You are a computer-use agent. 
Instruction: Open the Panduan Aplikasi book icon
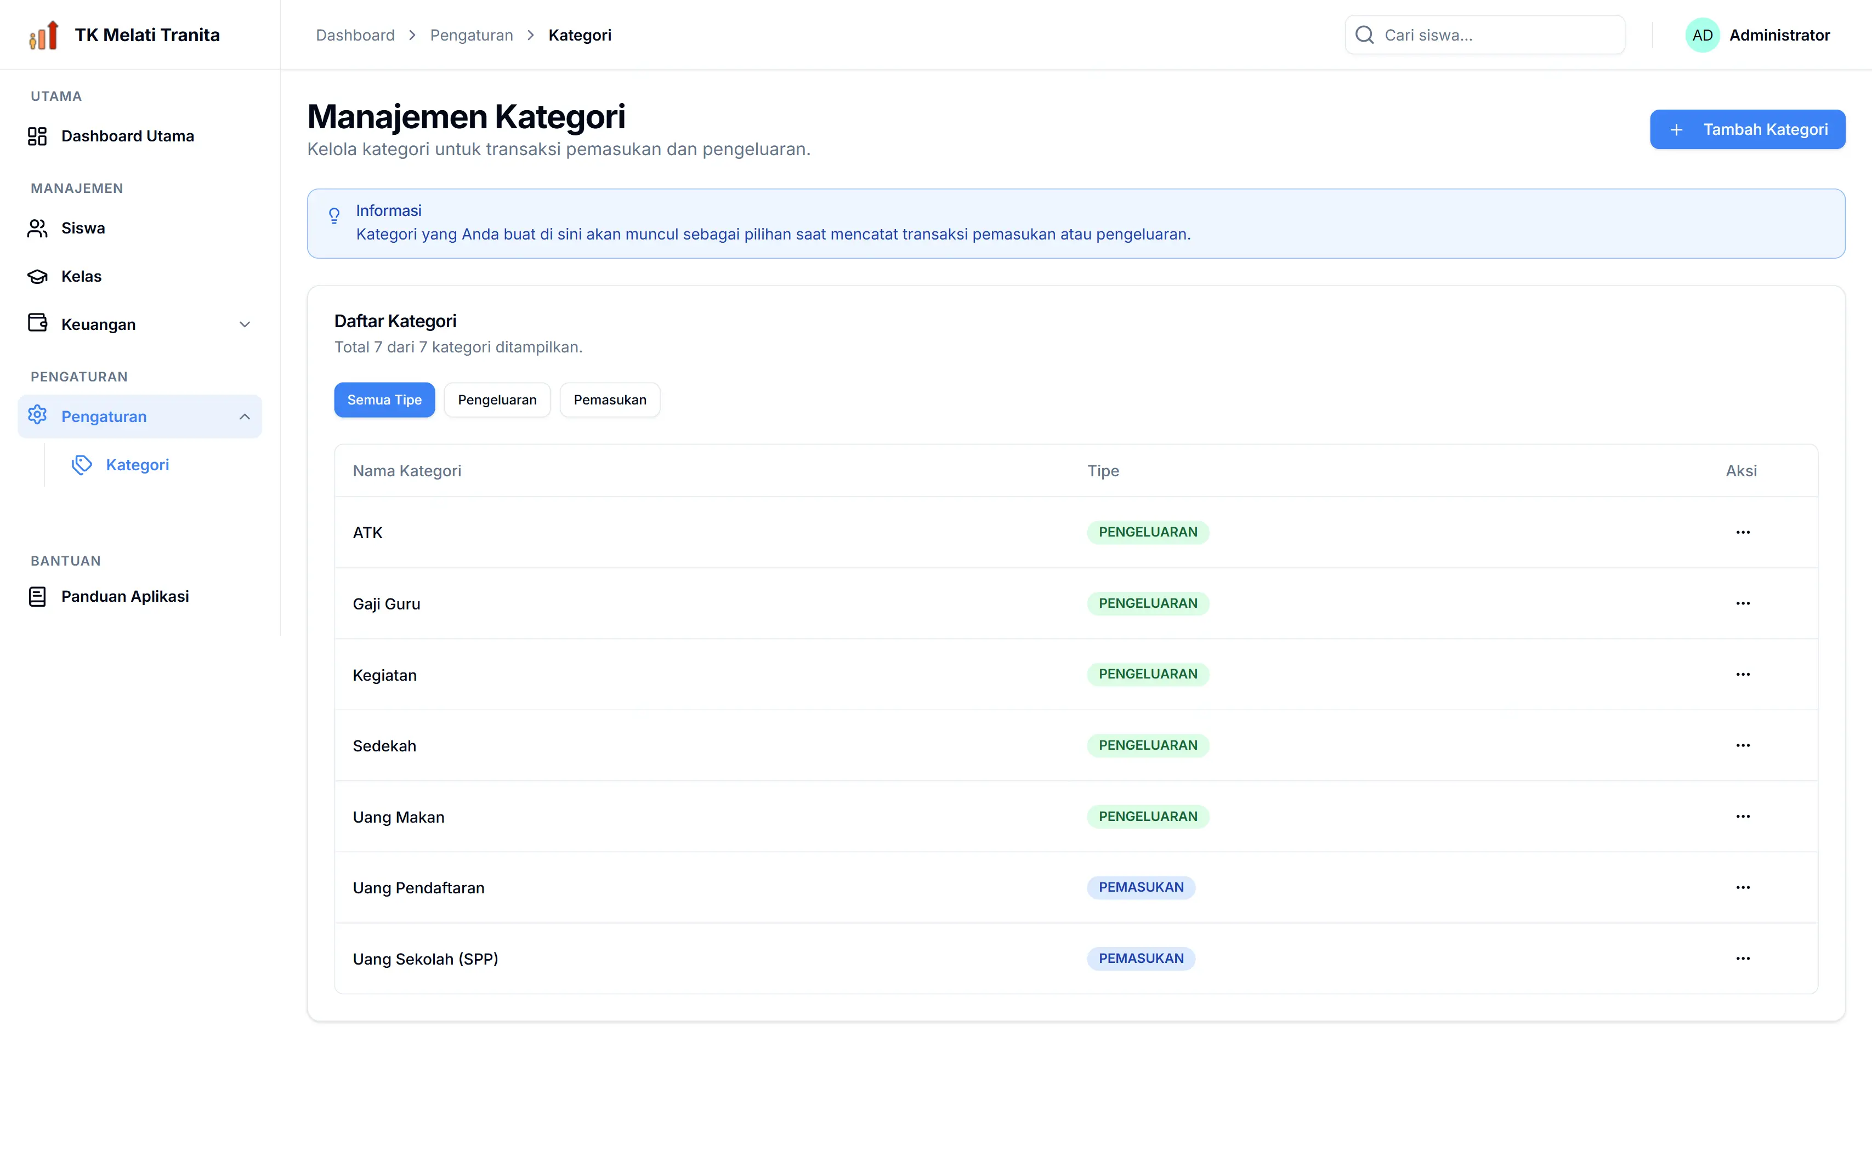(x=37, y=596)
